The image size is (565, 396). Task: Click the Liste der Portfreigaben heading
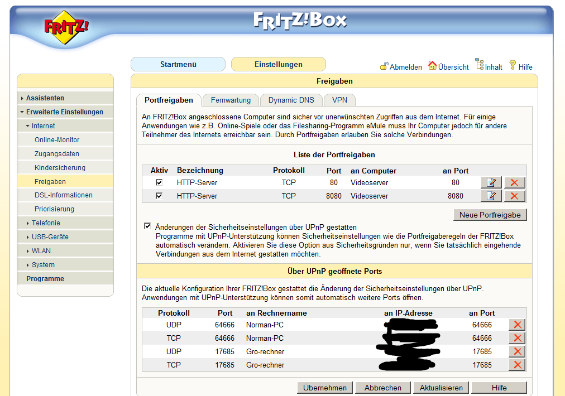[334, 155]
